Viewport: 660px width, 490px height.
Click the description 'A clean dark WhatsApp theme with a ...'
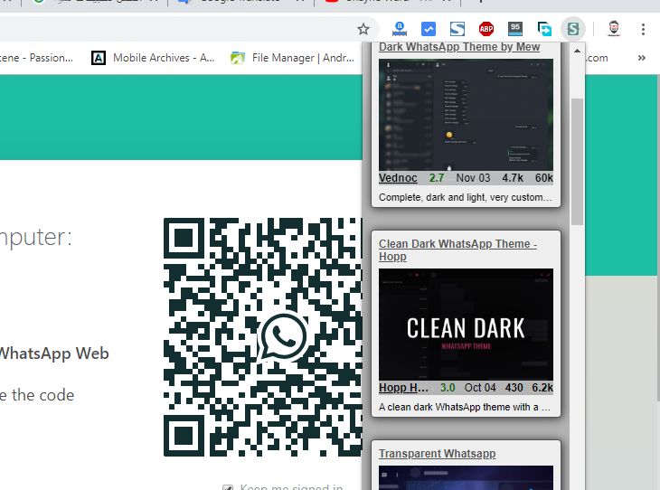465,407
